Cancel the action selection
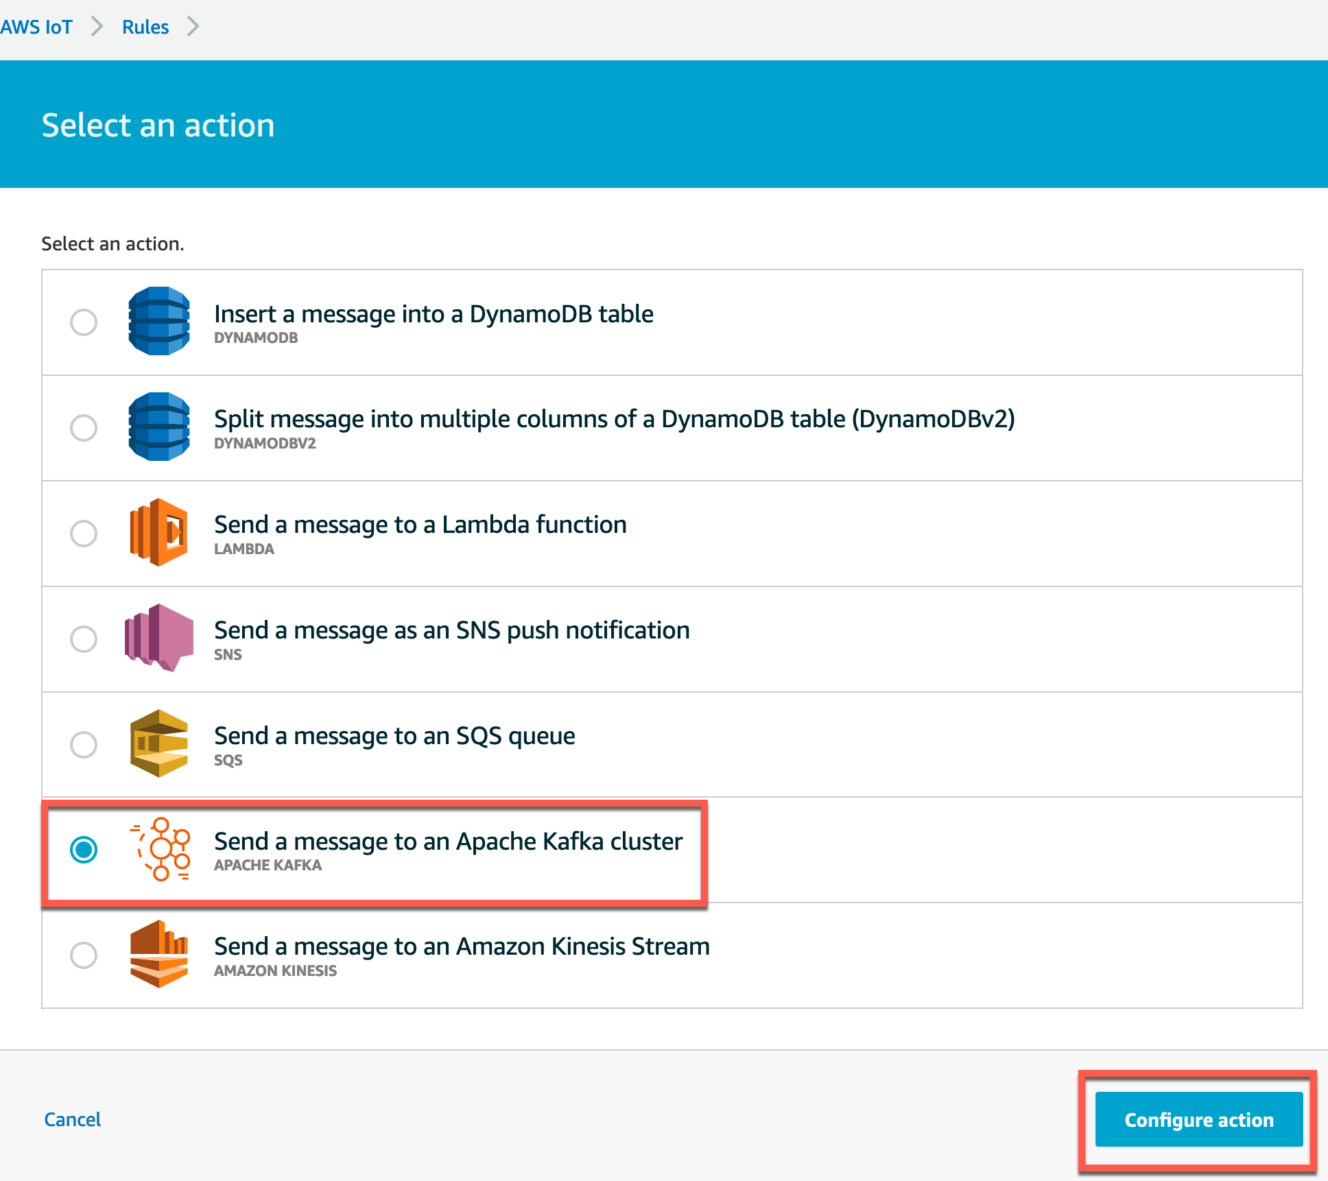This screenshot has width=1328, height=1181. 73,1119
